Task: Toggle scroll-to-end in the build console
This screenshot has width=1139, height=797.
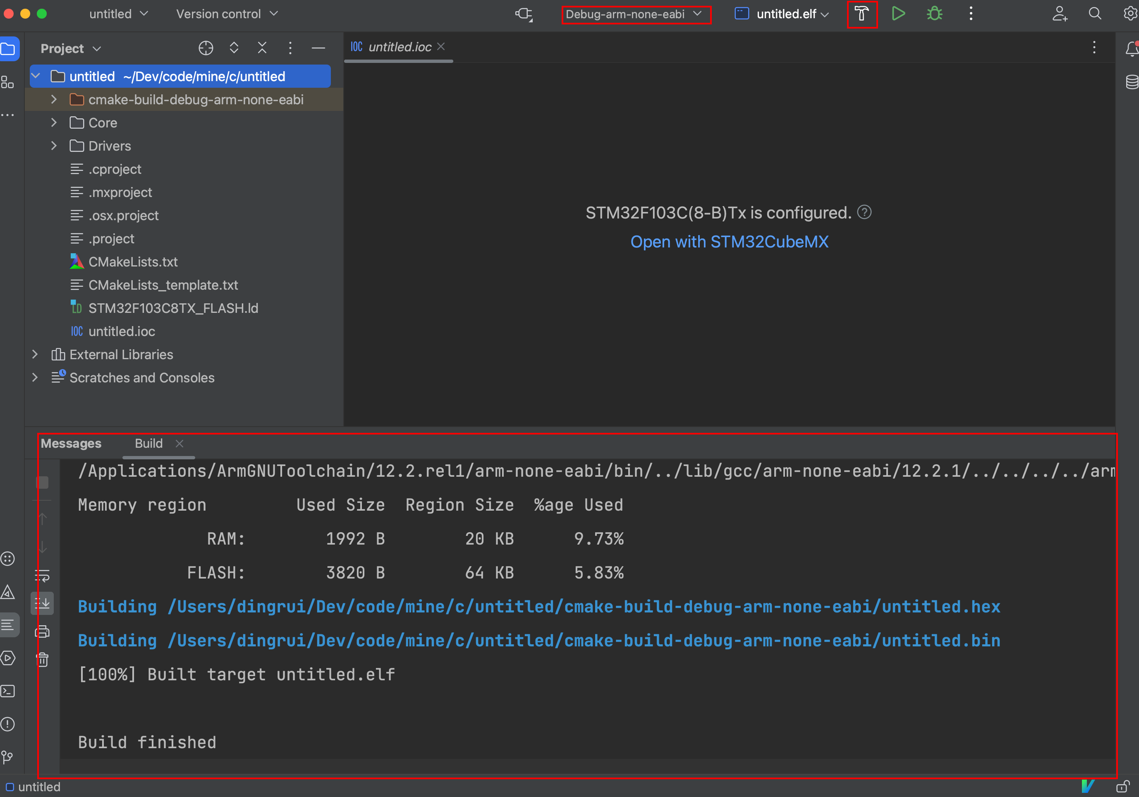Action: pyautogui.click(x=43, y=603)
